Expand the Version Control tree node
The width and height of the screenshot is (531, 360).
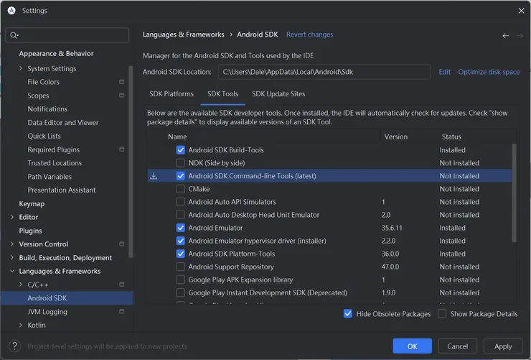pos(12,244)
